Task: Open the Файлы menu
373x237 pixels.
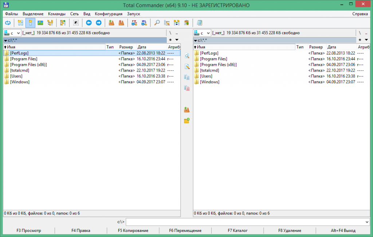Action: [x=11, y=14]
